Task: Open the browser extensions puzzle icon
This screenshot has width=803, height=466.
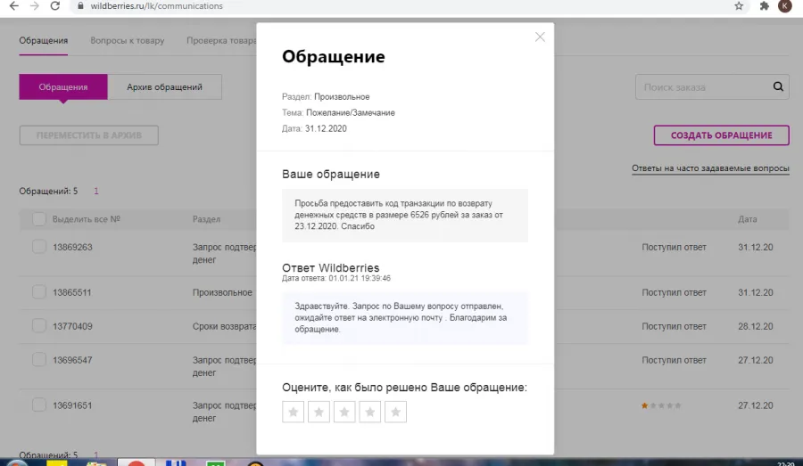Action: coord(764,6)
